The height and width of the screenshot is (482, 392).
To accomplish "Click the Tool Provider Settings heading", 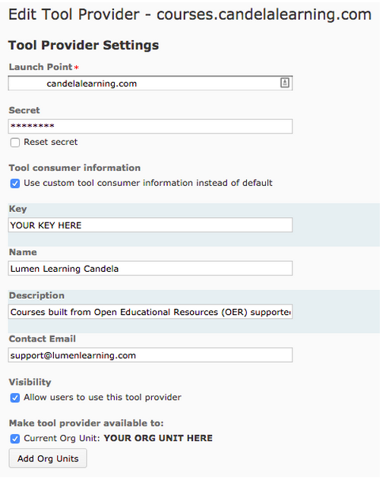I will point(84,46).
